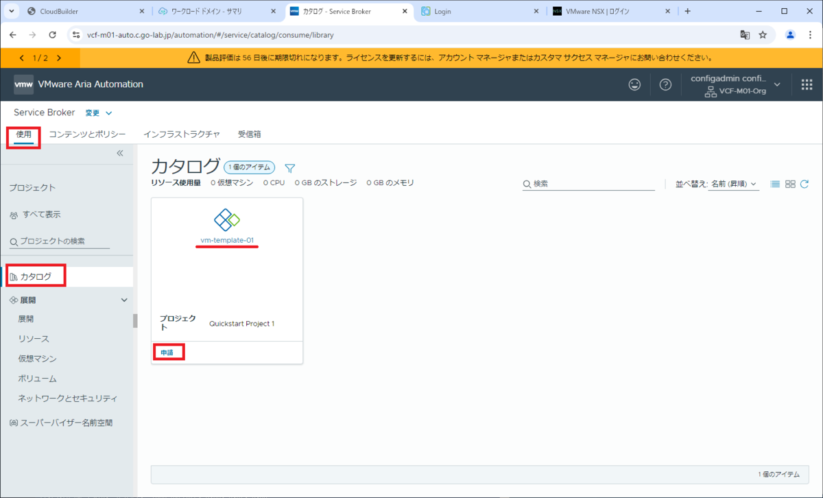Open the コンテンツとポリシー tab
The width and height of the screenshot is (823, 498).
[87, 134]
